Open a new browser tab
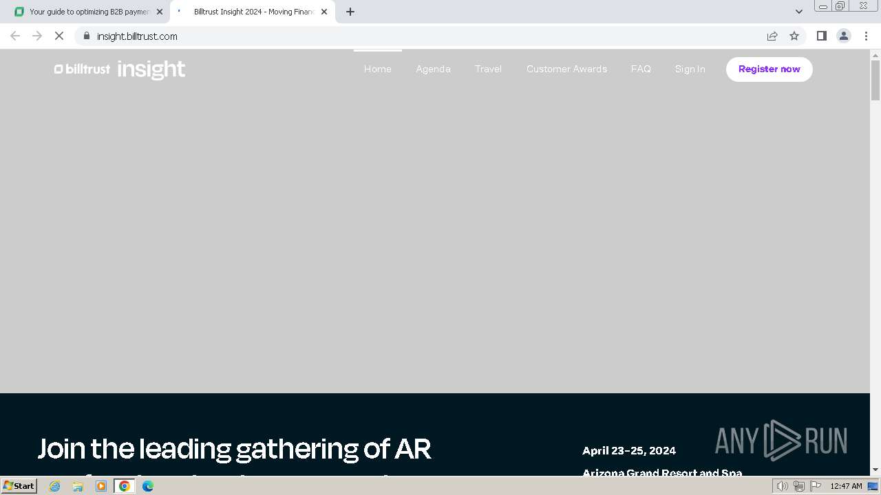881x495 pixels. 350,12
